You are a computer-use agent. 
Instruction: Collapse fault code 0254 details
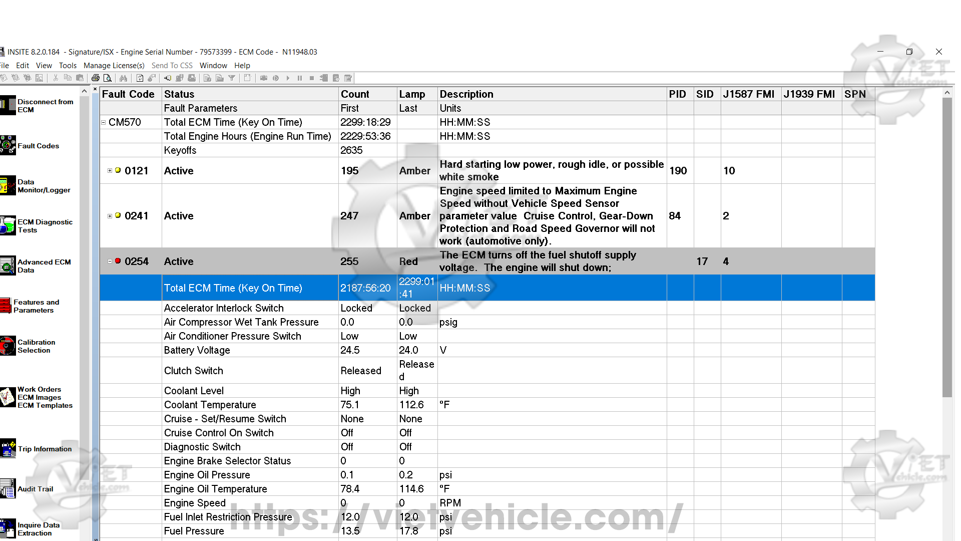pos(110,261)
